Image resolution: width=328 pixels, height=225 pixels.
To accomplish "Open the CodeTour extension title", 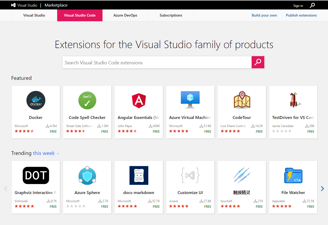I will pos(242,117).
